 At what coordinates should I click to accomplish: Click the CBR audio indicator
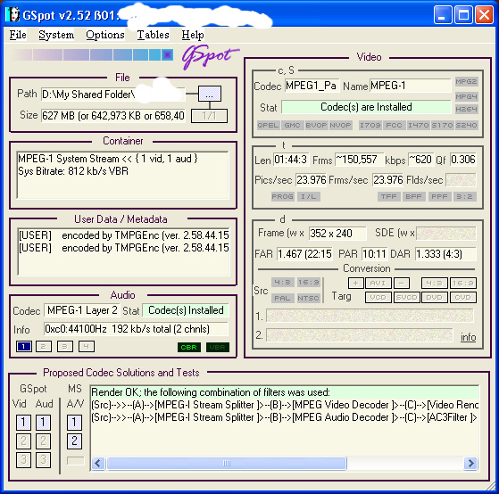(188, 348)
